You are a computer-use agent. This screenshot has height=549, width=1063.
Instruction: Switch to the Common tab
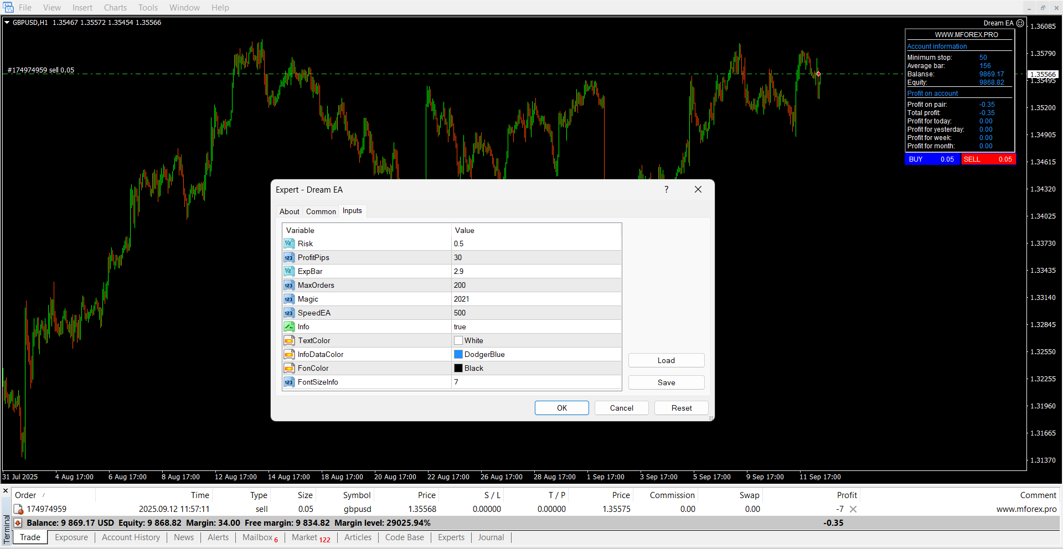[321, 211]
